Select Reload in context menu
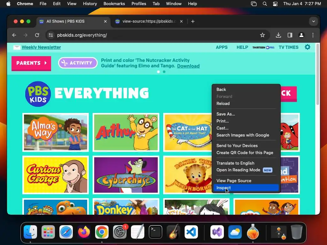The image size is (327, 245). coord(246,104)
